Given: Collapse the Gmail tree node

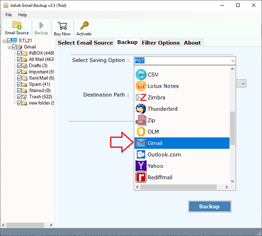Looking at the screenshot, I should point(9,48).
